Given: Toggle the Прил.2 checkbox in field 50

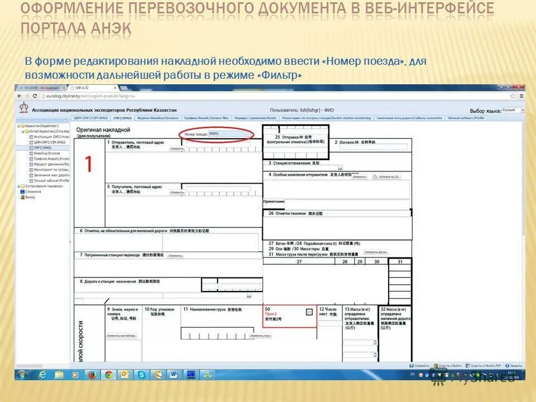Looking at the screenshot, I should [309, 312].
